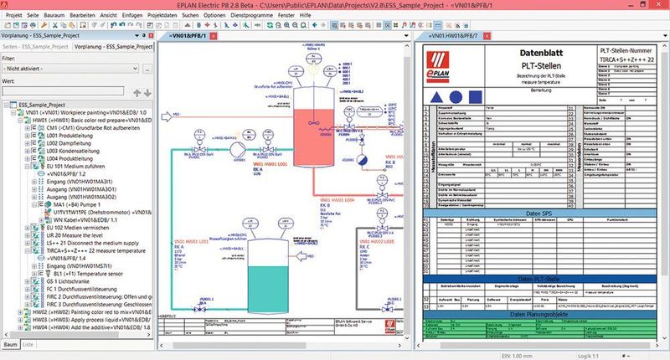
Task: Select 'L003 Kondensatleitung' in the tree
Action: pos(73,152)
